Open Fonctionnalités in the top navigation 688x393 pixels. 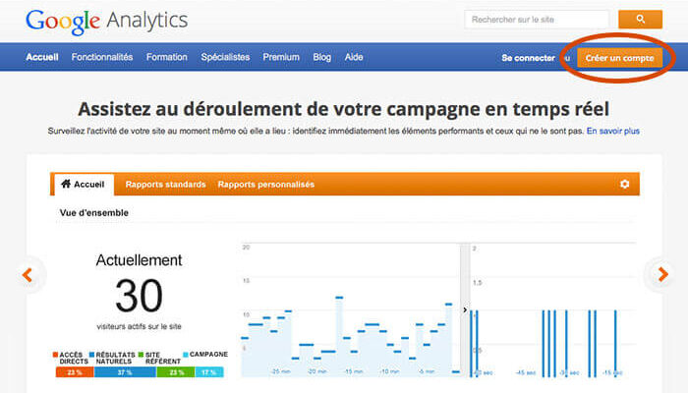click(x=101, y=57)
